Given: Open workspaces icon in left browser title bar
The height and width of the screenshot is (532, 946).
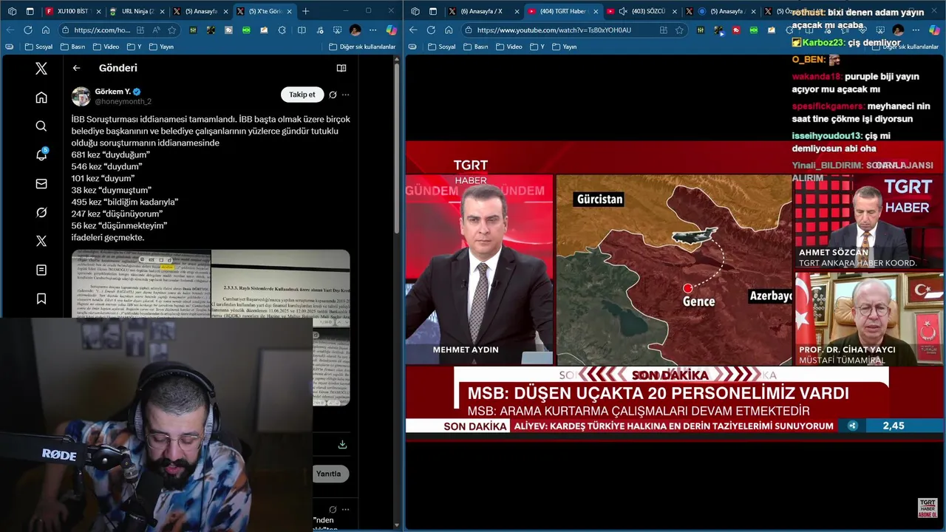Looking at the screenshot, I should pos(12,11).
